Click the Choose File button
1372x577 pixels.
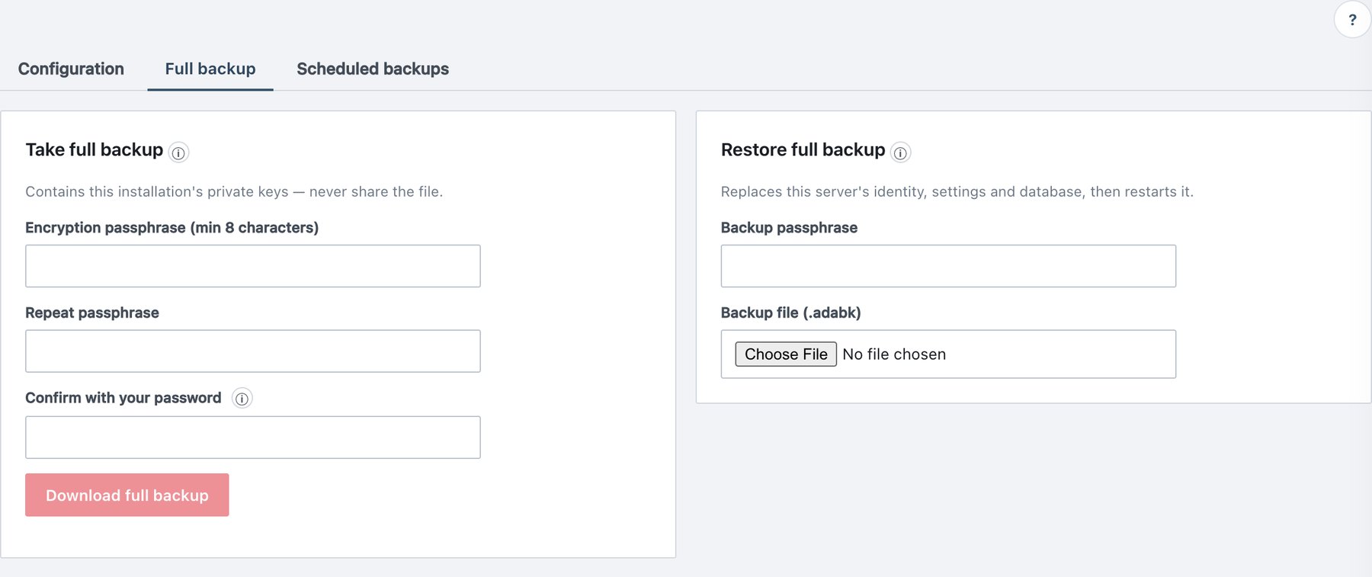786,354
